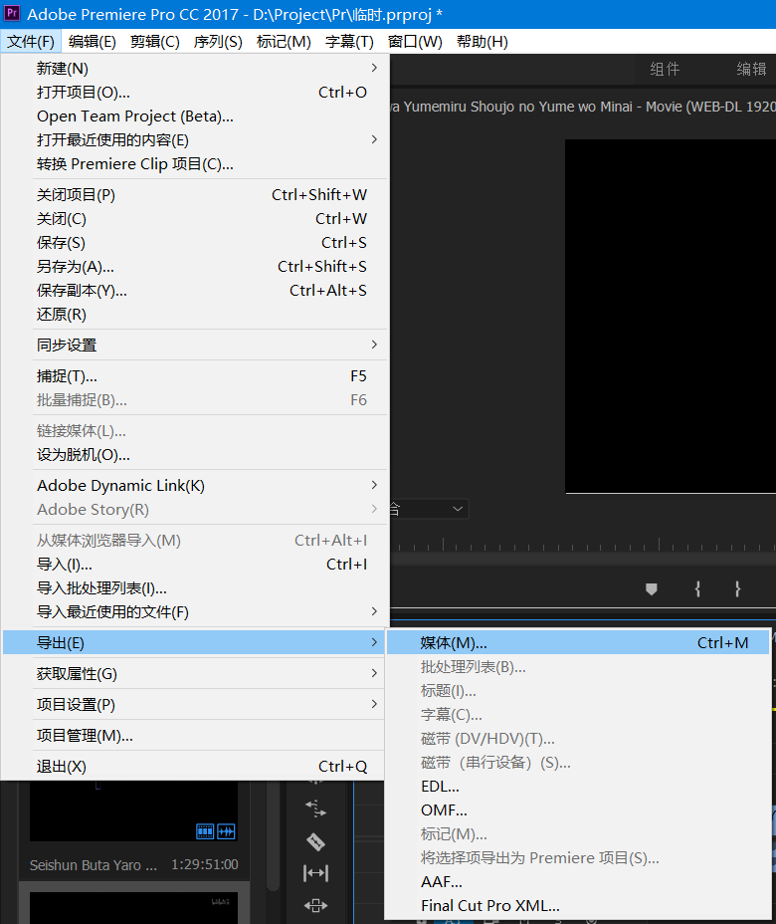Screen dimensions: 776x924
Task: Click the filmstrip video badge on the clip thumbnail
Action: 205,831
